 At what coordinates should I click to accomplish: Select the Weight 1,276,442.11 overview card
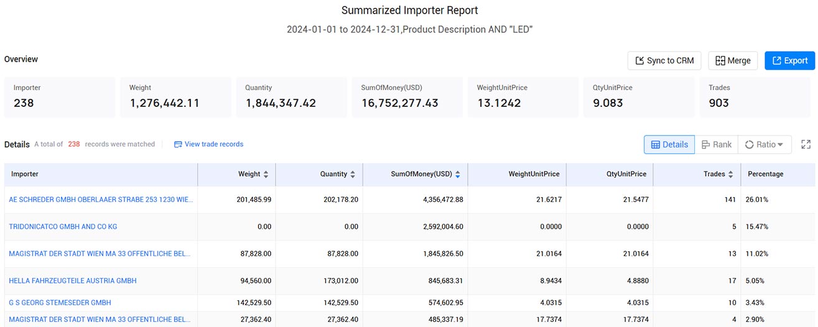tap(175, 97)
